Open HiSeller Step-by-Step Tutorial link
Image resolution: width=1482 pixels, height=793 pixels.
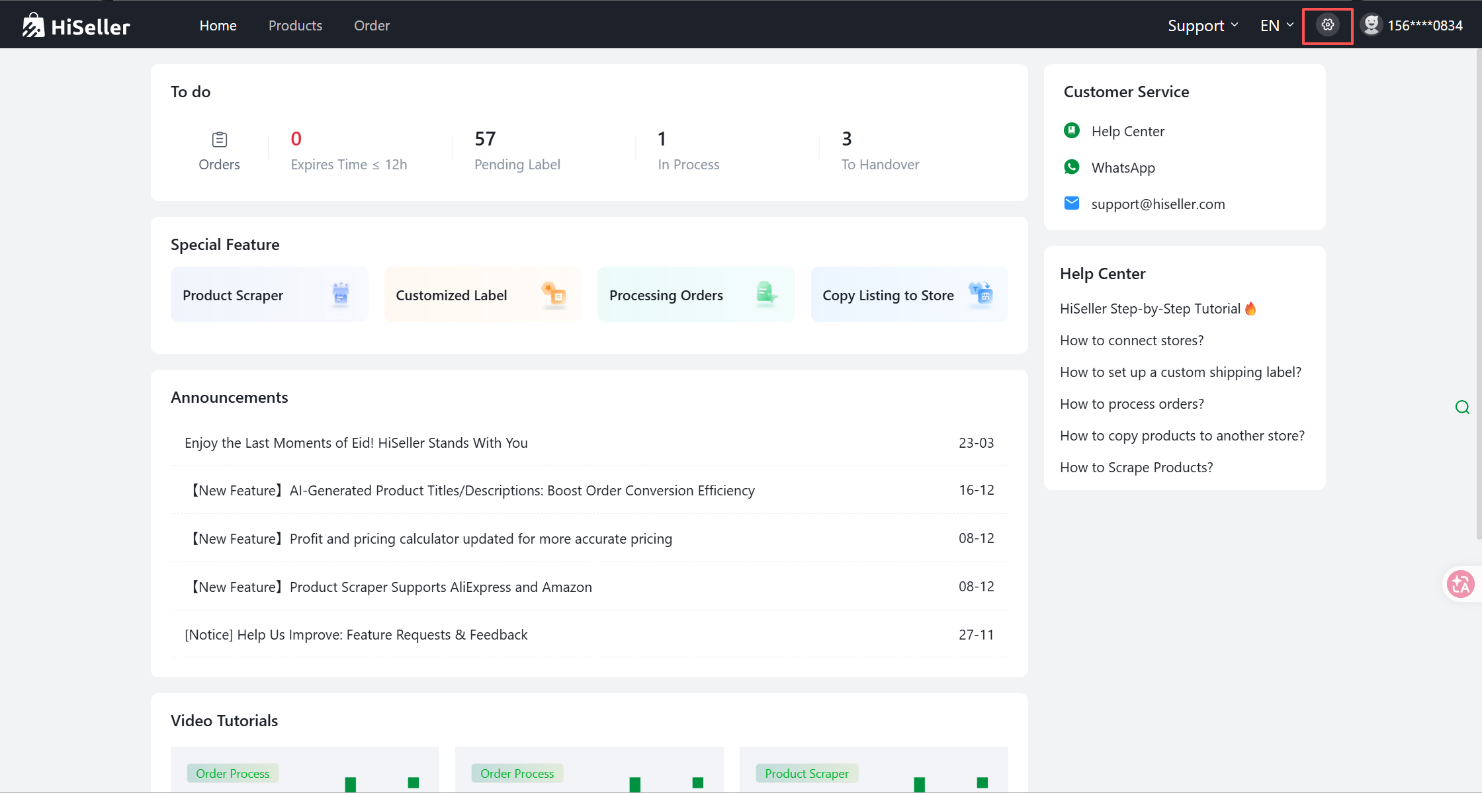click(1150, 309)
